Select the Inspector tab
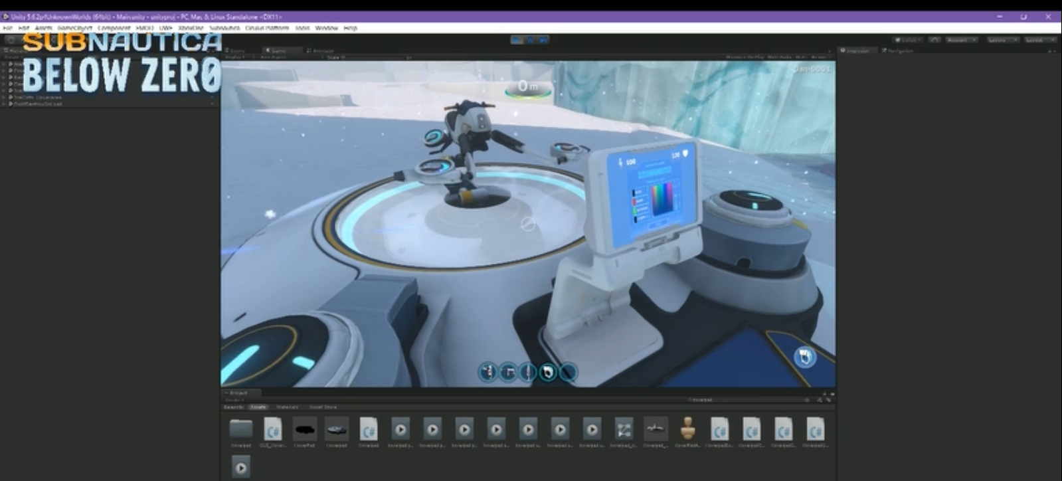The width and height of the screenshot is (1062, 481). click(x=857, y=50)
